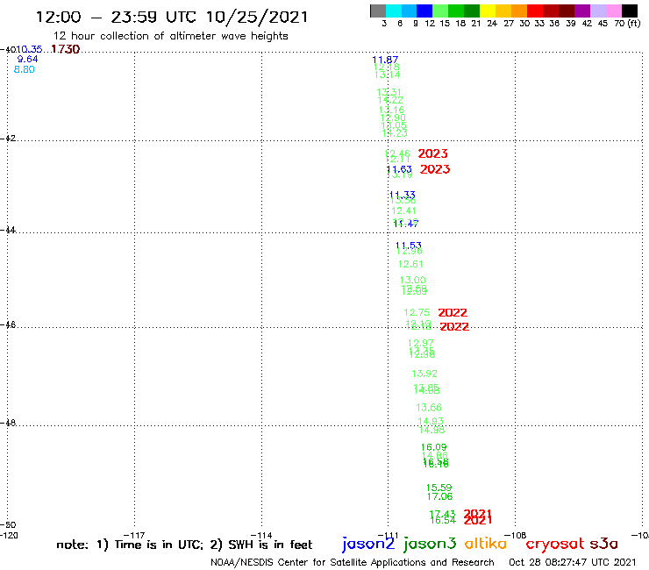
Task: Click the pink swatch in the color scale
Action: pyautogui.click(x=614, y=11)
